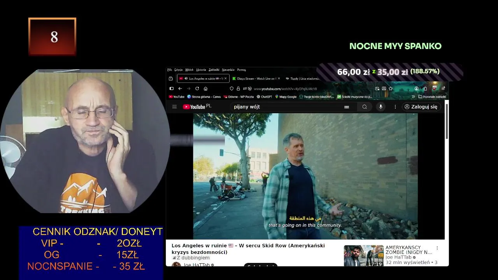The height and width of the screenshot is (280, 498).
Task: Close the Diagu Stream tab
Action: click(x=279, y=79)
